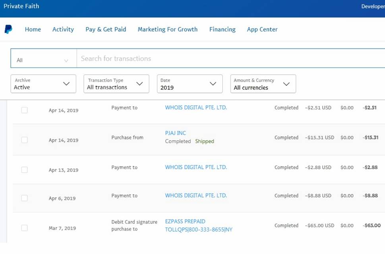The width and height of the screenshot is (385, 254).
Task: Open WHOIS DIGITAL link for $2.51 payment
Action: 196,108
